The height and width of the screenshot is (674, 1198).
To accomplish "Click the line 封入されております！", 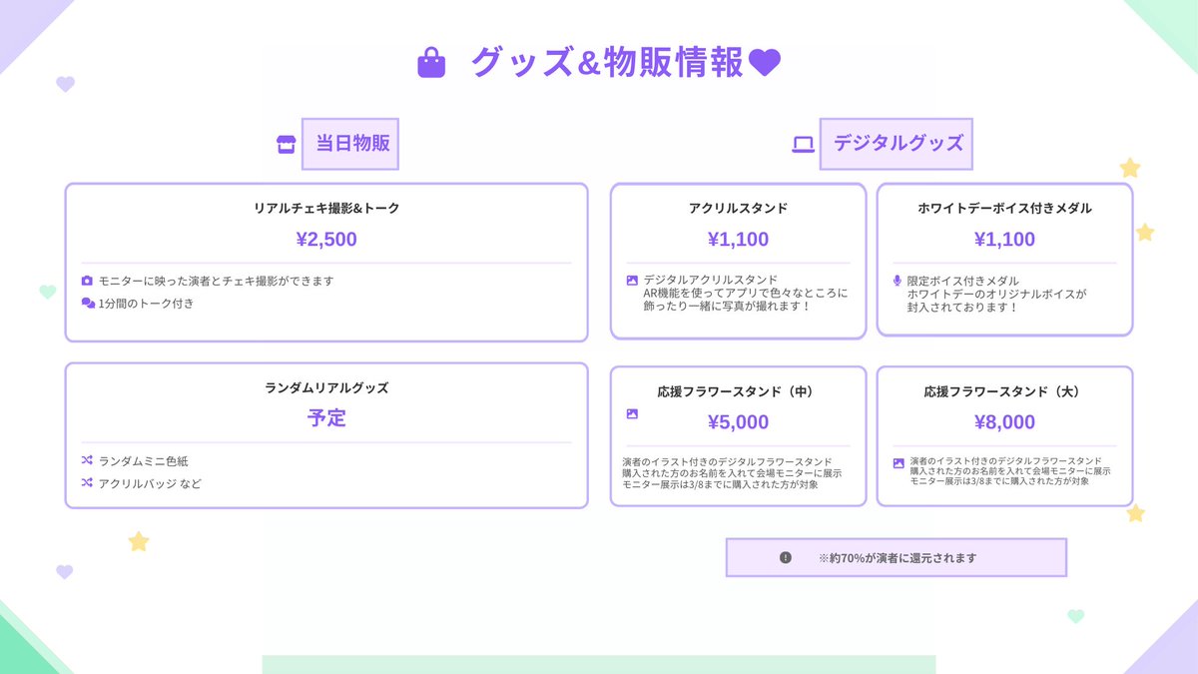I will [x=963, y=308].
